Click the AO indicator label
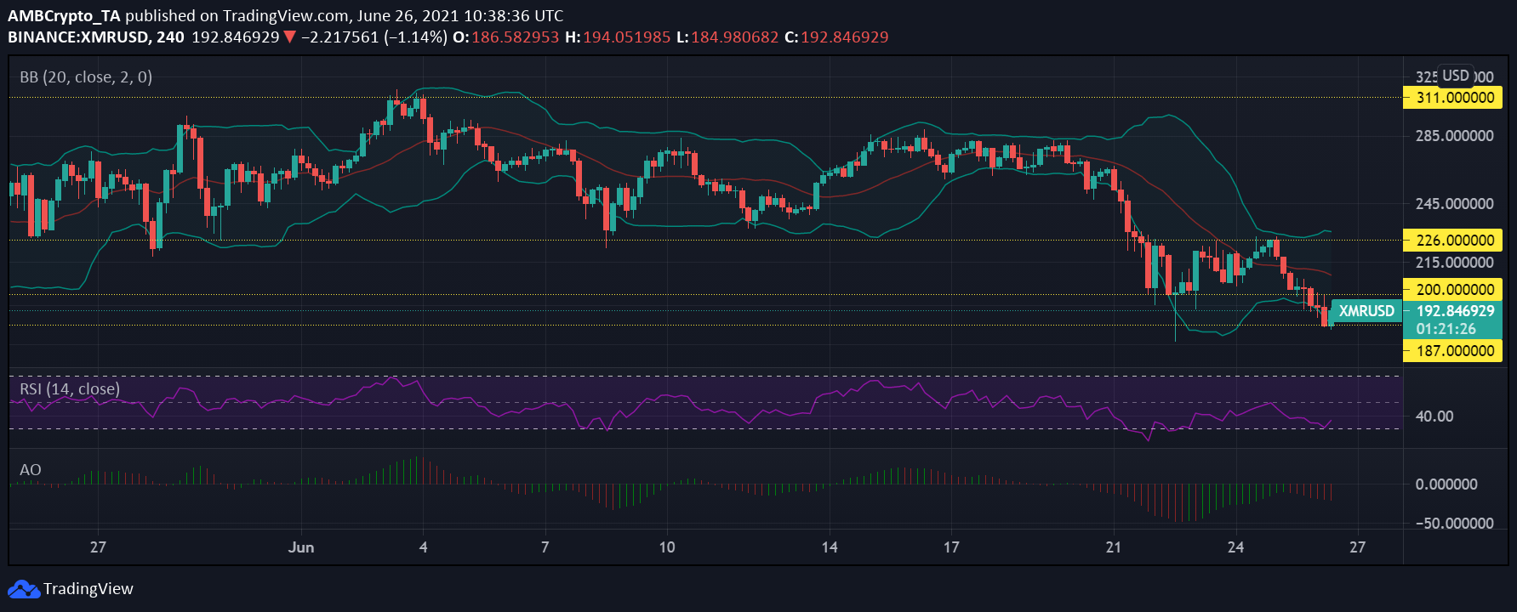The height and width of the screenshot is (612, 1517). click(31, 470)
